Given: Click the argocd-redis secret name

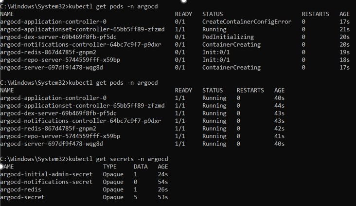Looking at the screenshot, I should tap(21, 189).
